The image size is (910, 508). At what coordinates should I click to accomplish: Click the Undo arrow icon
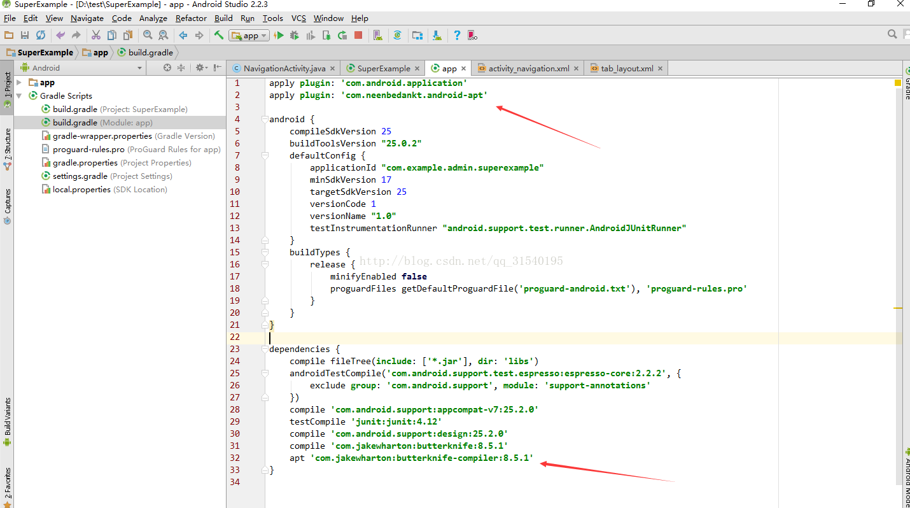60,36
